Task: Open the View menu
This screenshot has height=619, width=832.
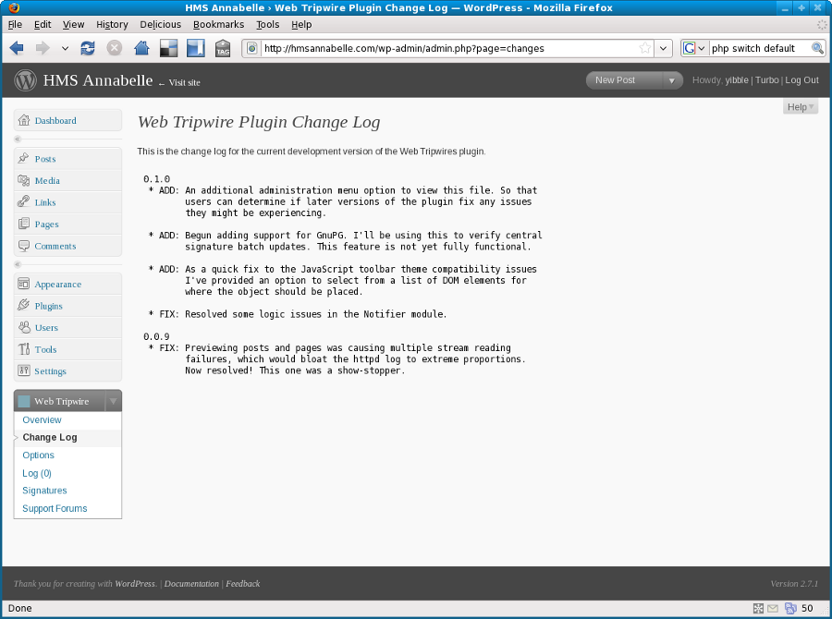Action: pyautogui.click(x=73, y=24)
